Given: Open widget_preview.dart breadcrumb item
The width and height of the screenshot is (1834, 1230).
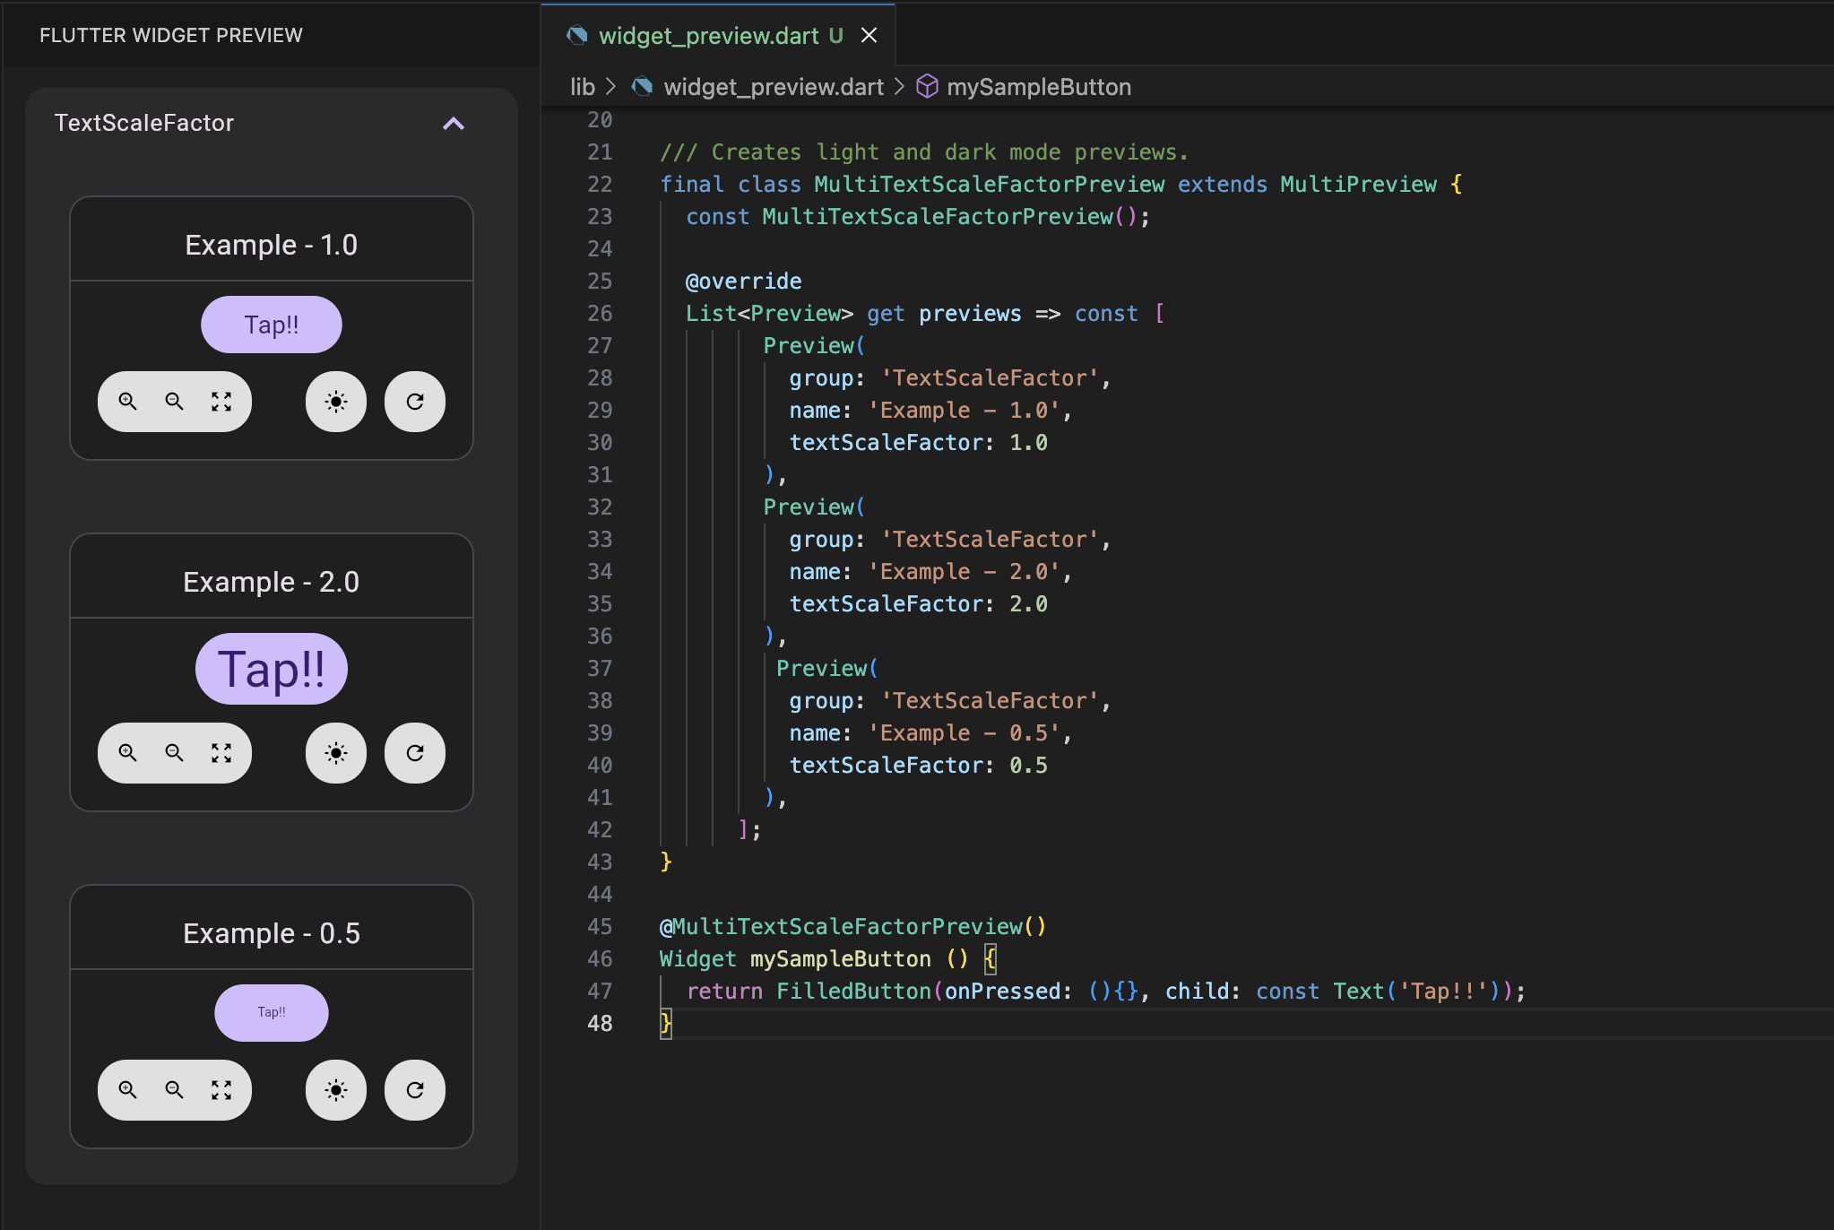Looking at the screenshot, I should tap(773, 87).
